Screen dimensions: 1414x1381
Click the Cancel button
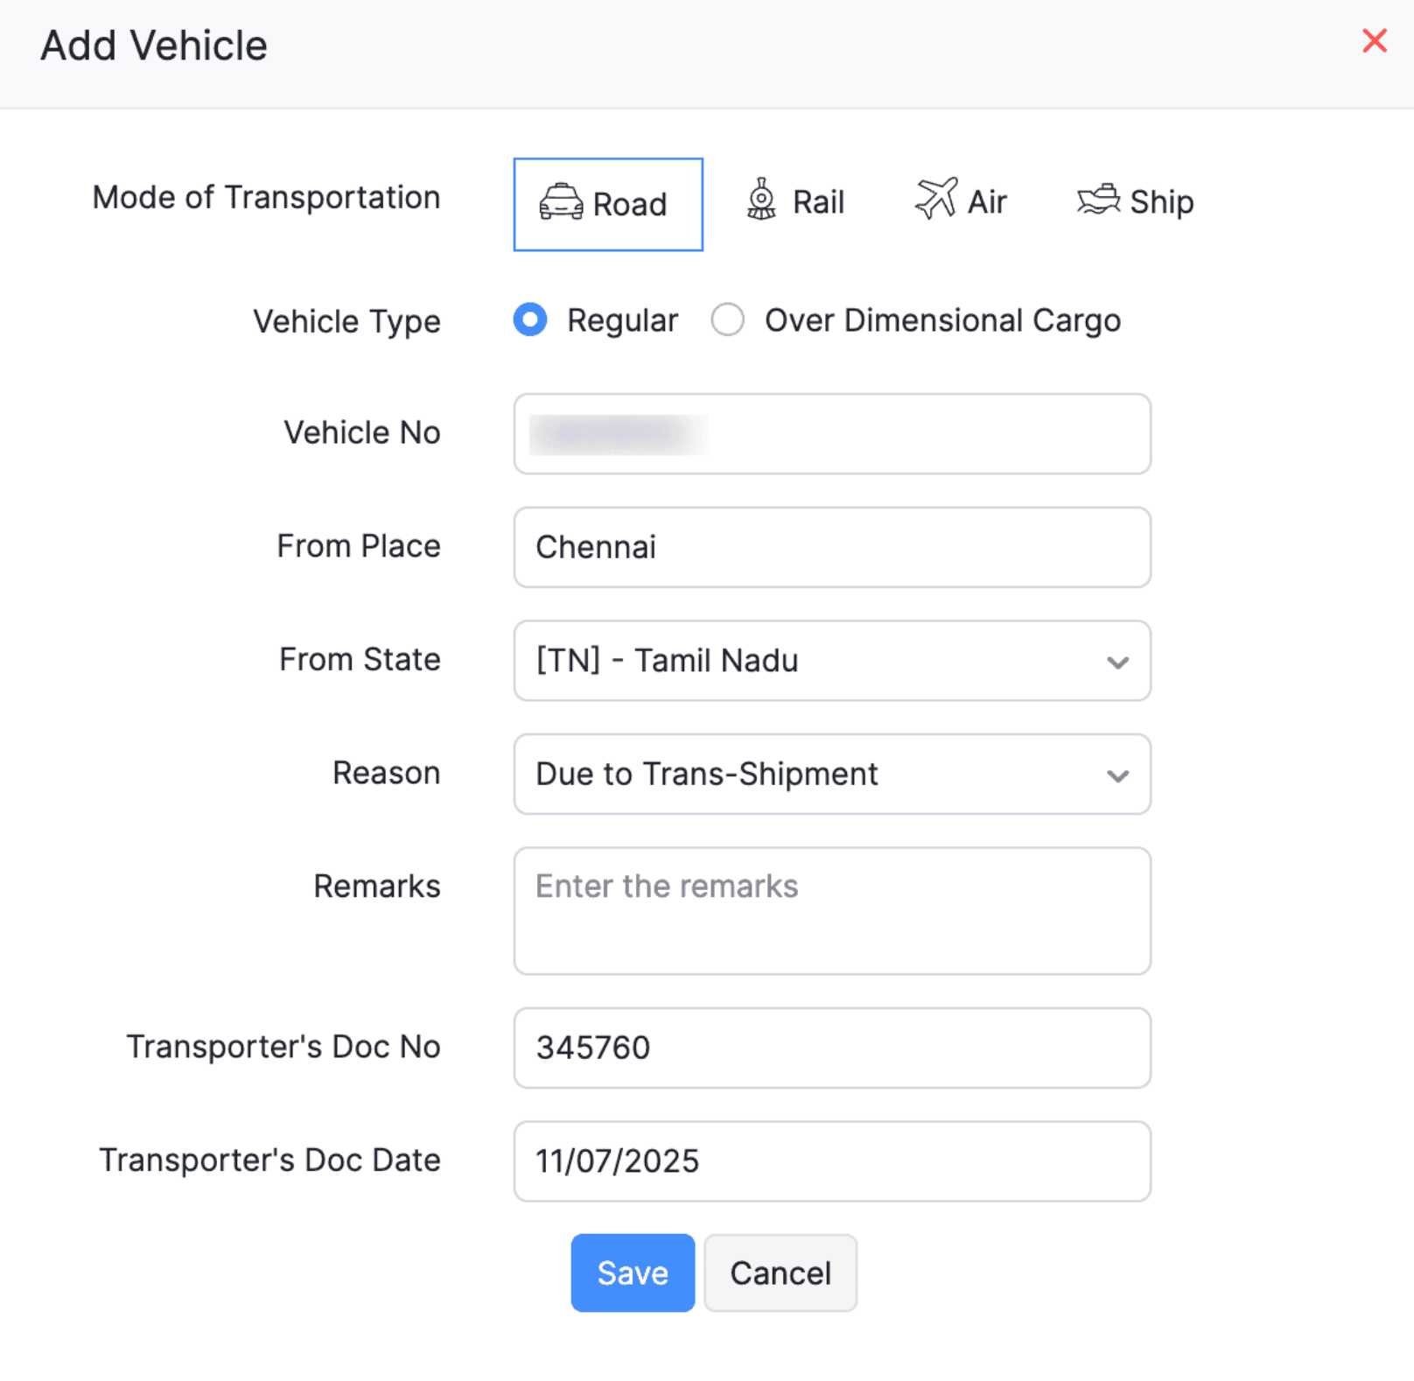[x=780, y=1272]
